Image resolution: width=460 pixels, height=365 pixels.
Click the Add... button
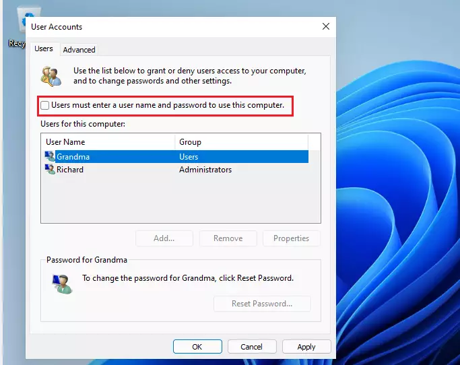(164, 238)
